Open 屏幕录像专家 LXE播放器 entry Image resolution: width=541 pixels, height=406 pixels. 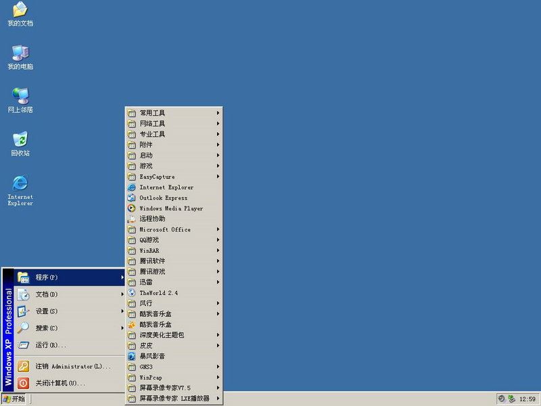click(174, 399)
